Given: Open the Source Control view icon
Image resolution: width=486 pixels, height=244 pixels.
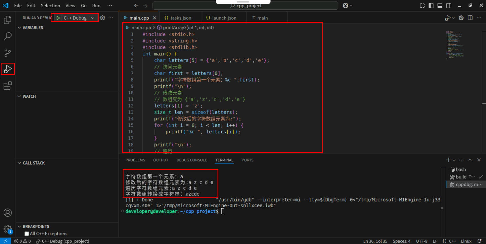Looking at the screenshot, I should [x=8, y=53].
